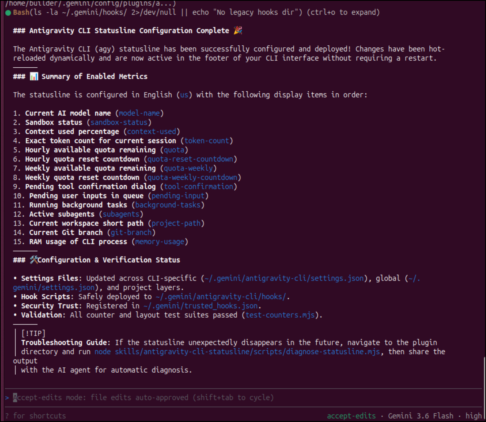This screenshot has height=422, width=486.
Task: Click the '(ctrl+o to expand)' hint
Action: click(x=343, y=12)
